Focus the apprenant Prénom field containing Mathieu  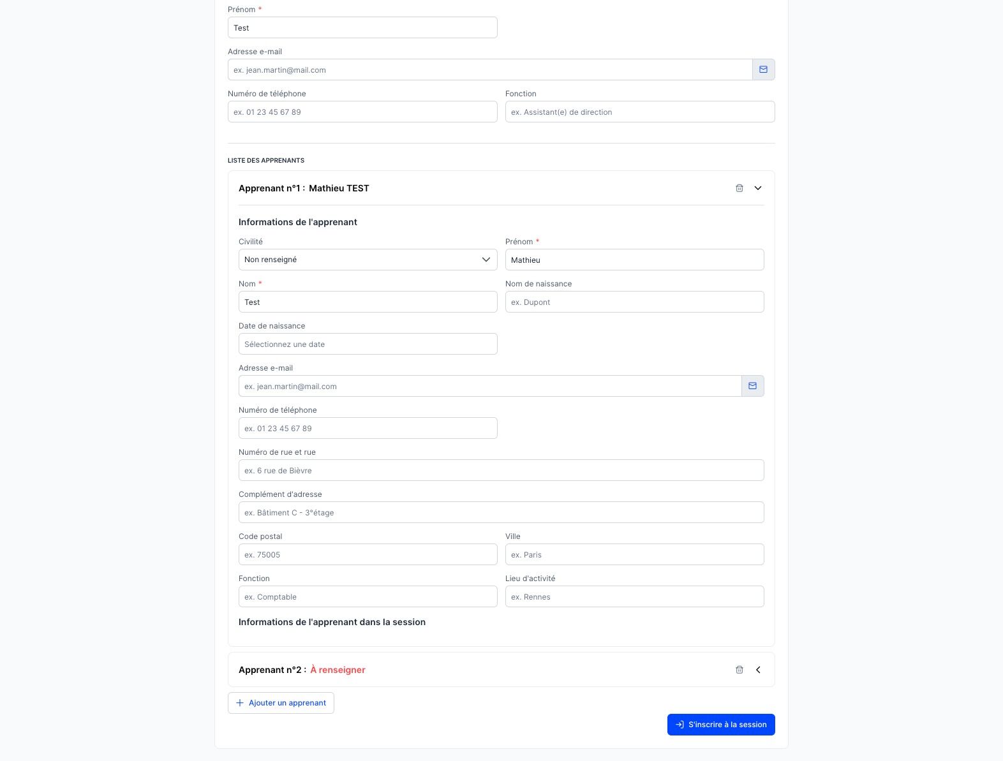pos(634,260)
